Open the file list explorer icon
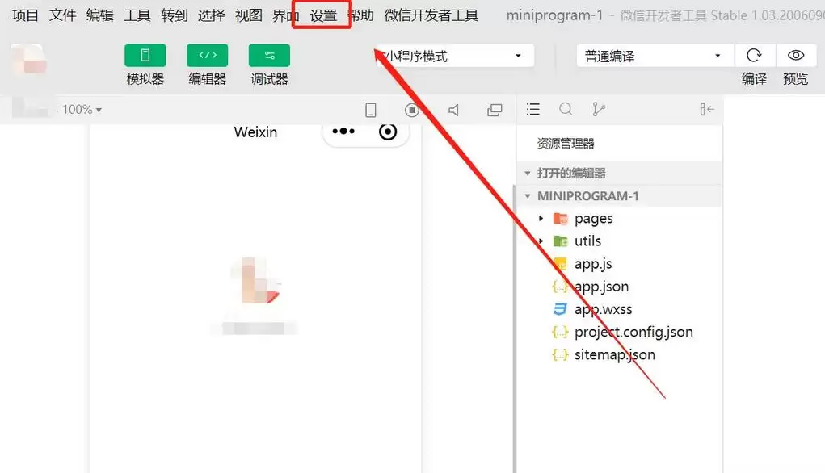This screenshot has width=825, height=473. point(533,109)
